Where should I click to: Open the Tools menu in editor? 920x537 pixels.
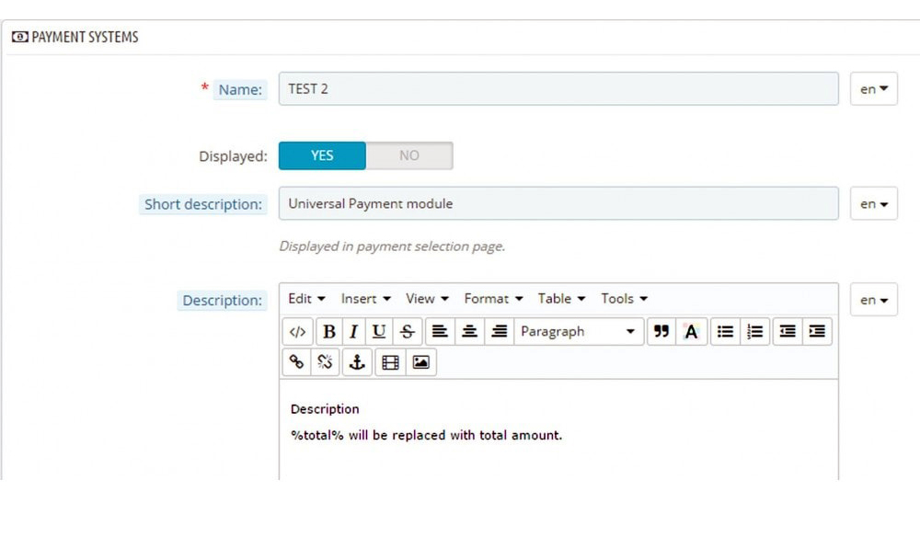[624, 299]
